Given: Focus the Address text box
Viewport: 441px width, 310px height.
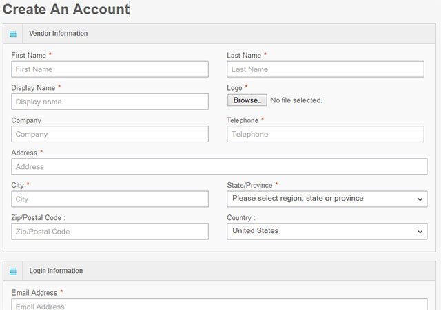Looking at the screenshot, I should pos(219,166).
